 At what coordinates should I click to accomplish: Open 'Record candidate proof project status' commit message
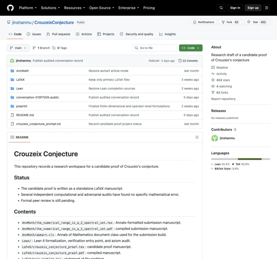coord(115,124)
